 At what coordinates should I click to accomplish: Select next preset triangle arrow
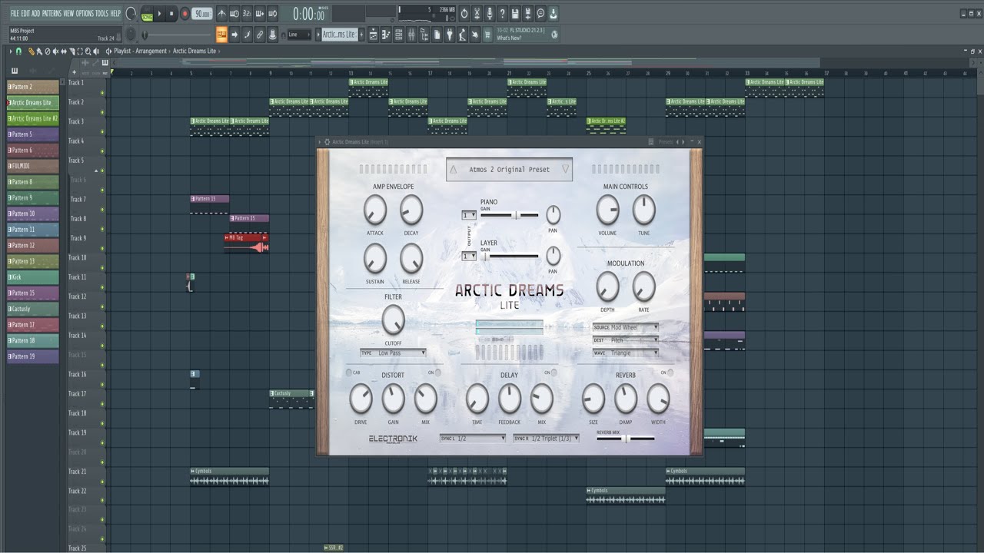566,170
